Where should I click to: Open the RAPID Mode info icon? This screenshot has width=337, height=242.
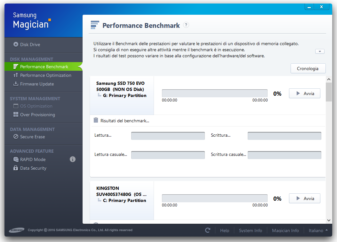pos(73,159)
